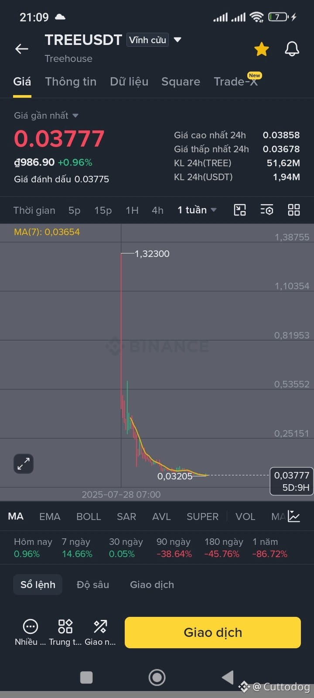This screenshot has width=314, height=698.
Task: Expand the TREEUSDT pair dropdown arrow
Action: [x=177, y=40]
